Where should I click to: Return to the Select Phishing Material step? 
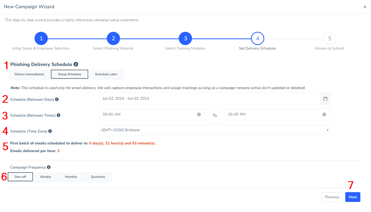pyautogui.click(x=113, y=38)
